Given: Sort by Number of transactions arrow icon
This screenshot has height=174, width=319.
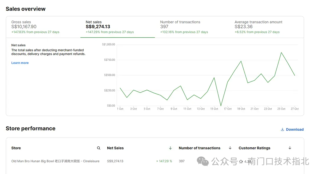Looking at the screenshot, I should (230, 148).
